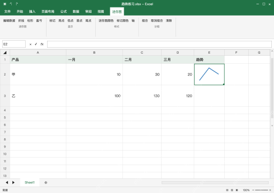The image size is (274, 193).
Task: Click 清除 in the ribbon
Action: (x=169, y=21)
